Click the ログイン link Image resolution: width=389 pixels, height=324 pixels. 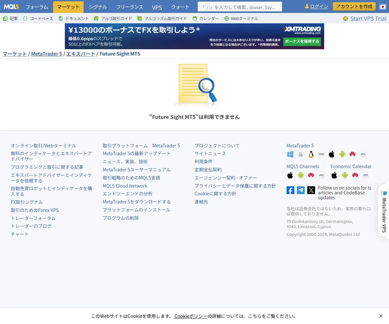[x=319, y=6]
